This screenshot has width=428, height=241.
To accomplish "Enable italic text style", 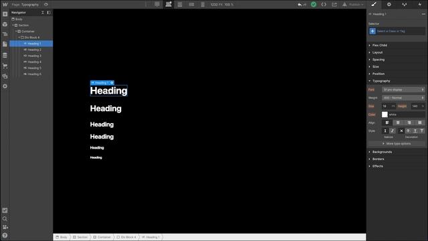I will tap(393, 131).
